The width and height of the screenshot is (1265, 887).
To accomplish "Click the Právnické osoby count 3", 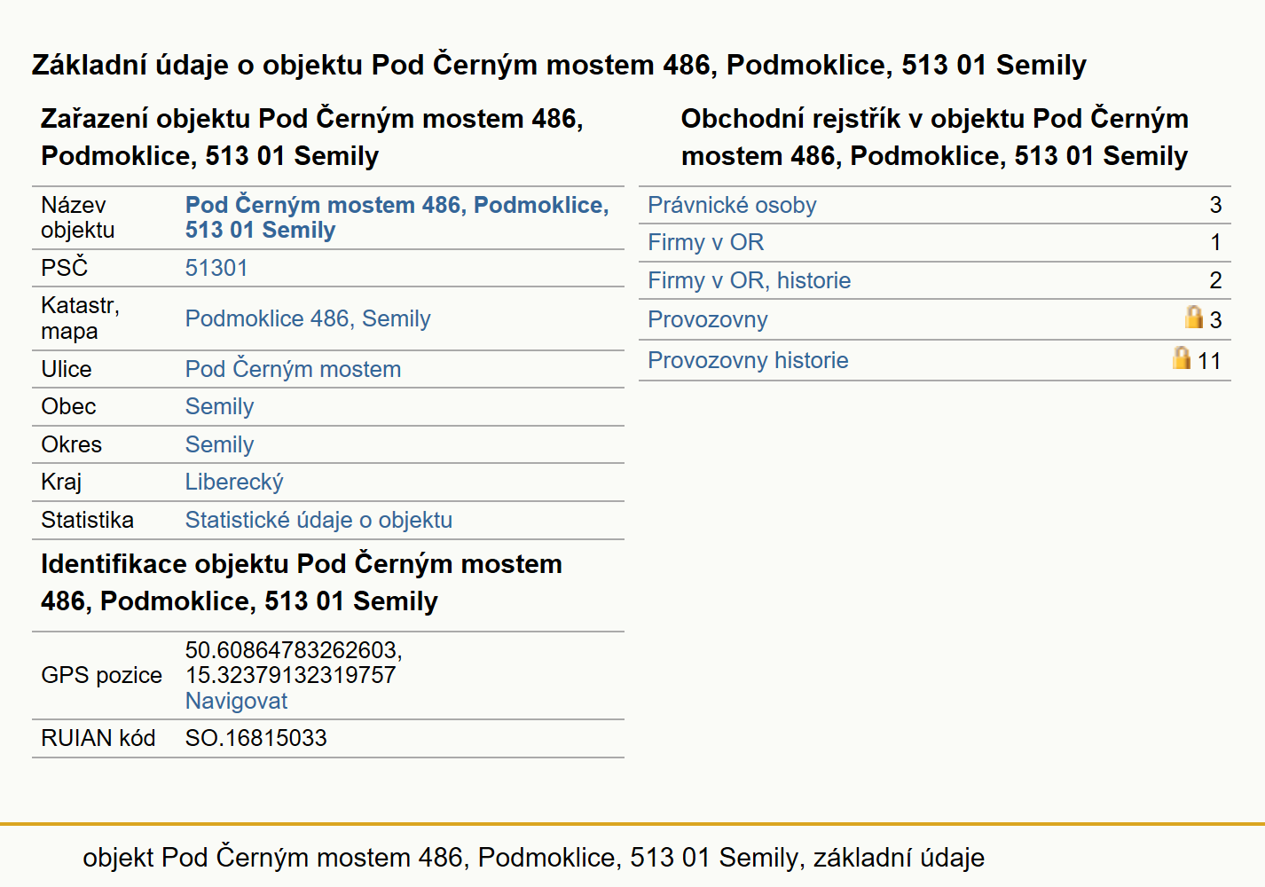I will 1215,205.
